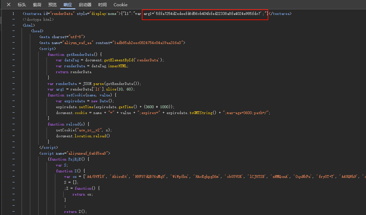
Task: Open the 载荷 tab
Action: pos(37,5)
